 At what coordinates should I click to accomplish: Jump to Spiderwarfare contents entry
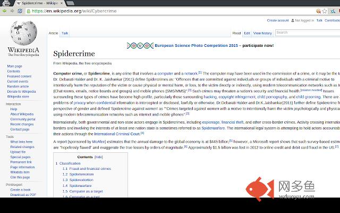pyautogui.click(x=80, y=186)
